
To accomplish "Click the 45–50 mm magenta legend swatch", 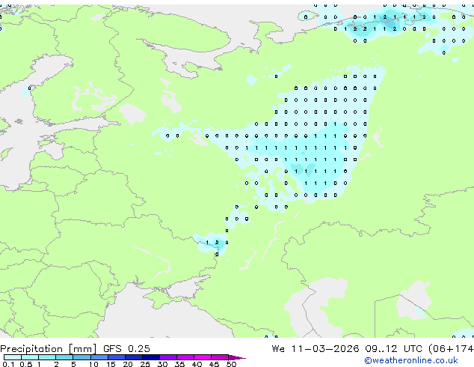I will (x=220, y=357).
